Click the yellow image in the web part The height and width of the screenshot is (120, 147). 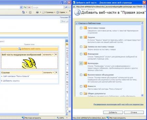[29, 63]
